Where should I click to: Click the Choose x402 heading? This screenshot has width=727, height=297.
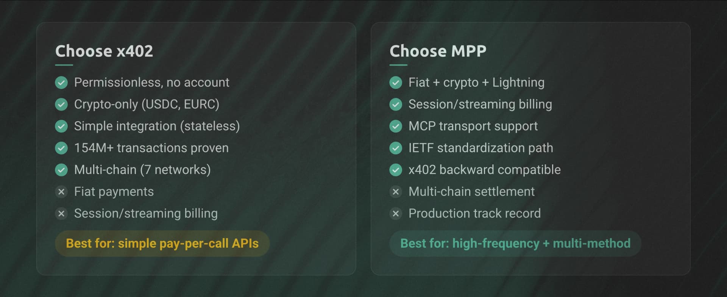(x=104, y=51)
